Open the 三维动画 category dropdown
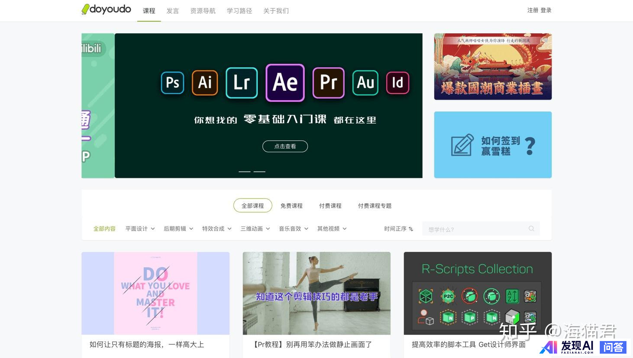The image size is (633, 358). [255, 229]
